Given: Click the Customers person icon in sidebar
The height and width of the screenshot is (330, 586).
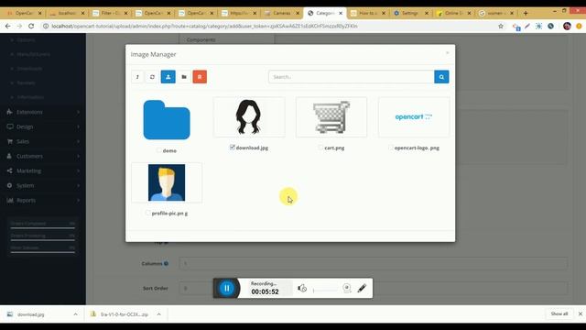Looking at the screenshot, I should click(x=9, y=156).
